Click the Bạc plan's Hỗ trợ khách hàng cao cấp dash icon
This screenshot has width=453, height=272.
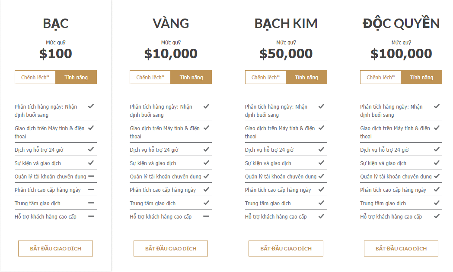click(x=91, y=216)
